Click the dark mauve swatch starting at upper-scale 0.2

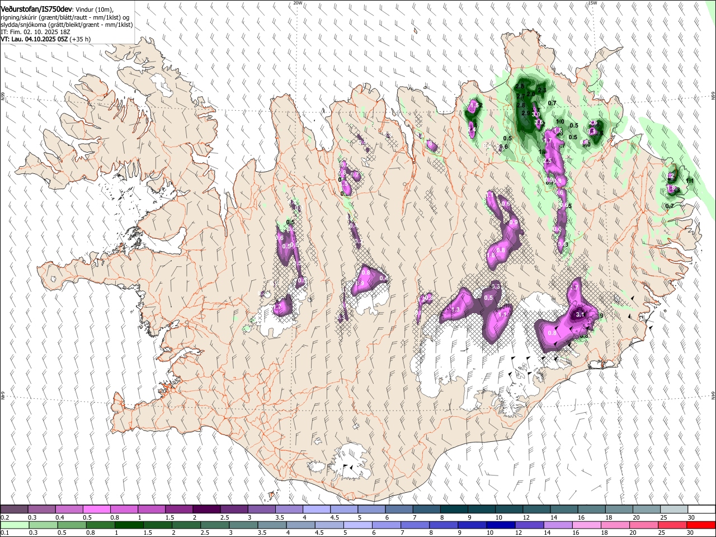pyautogui.click(x=14, y=510)
